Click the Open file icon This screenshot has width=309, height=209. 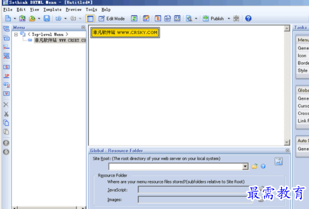(32, 19)
